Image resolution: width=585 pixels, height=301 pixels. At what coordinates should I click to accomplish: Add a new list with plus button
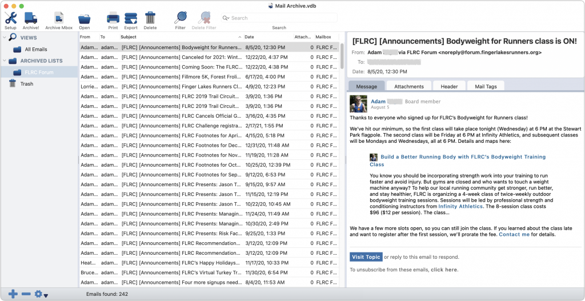tap(13, 294)
